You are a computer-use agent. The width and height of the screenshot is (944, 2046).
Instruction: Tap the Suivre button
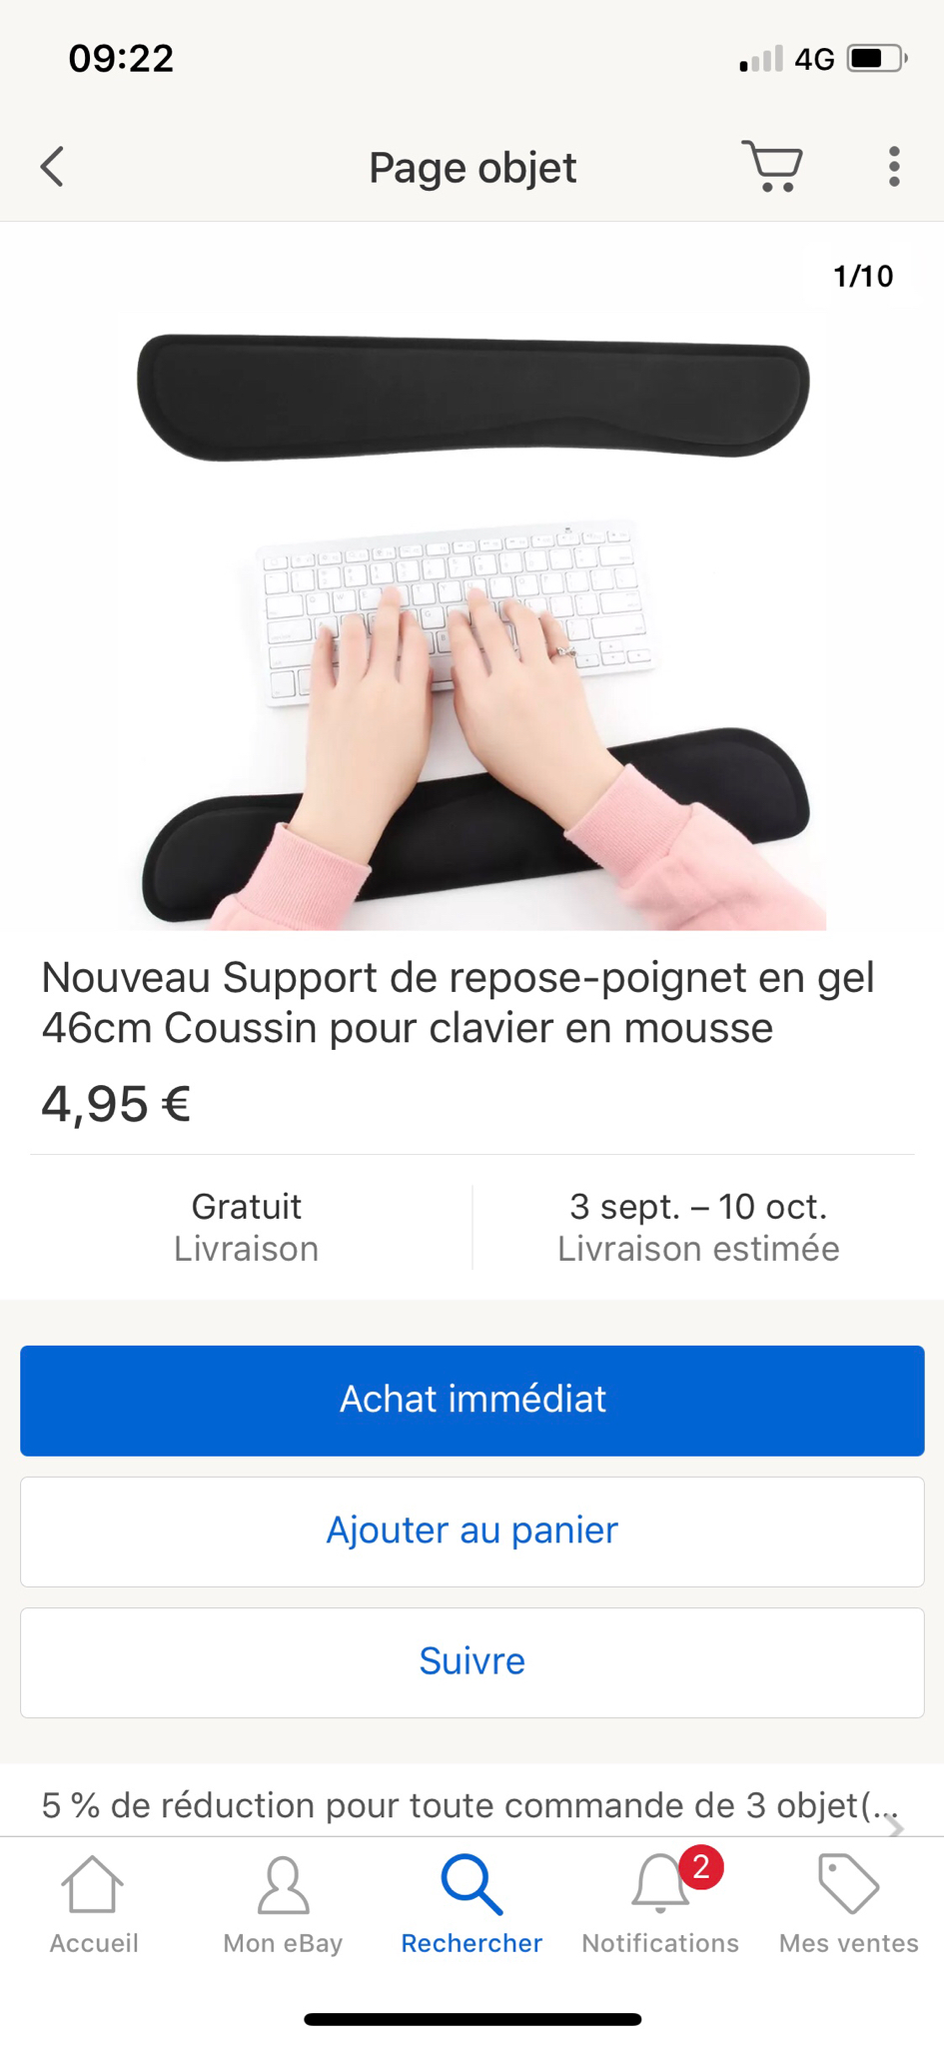point(472,1661)
